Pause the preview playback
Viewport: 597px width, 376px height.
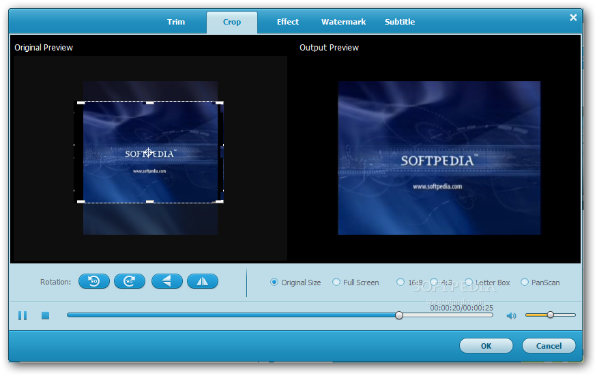[23, 315]
